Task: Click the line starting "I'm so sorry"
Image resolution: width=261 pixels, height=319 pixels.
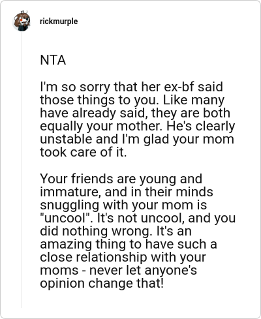Action: coord(131,87)
